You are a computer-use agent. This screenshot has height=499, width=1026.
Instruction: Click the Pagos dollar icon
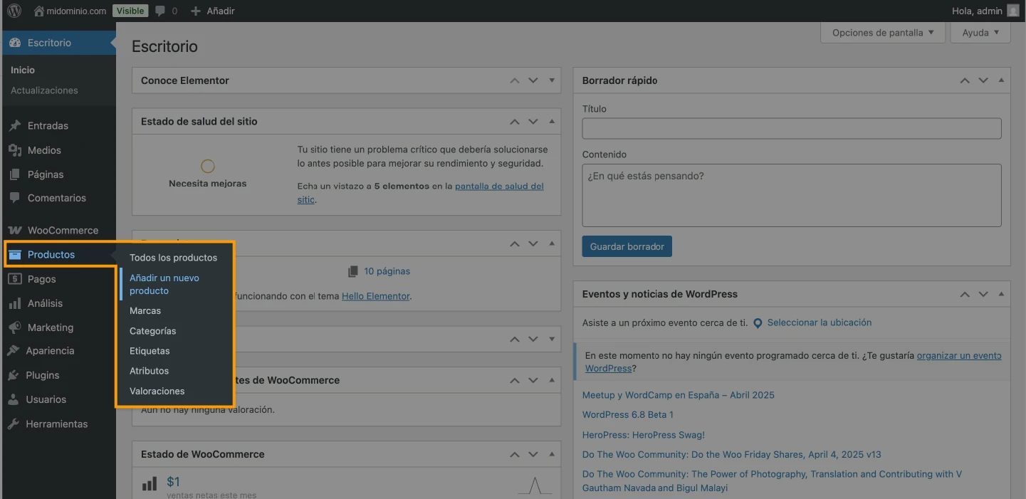coord(14,279)
